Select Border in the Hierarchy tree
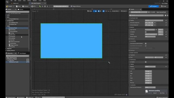Screen dimensions: 174x98 [x=12, y=61]
